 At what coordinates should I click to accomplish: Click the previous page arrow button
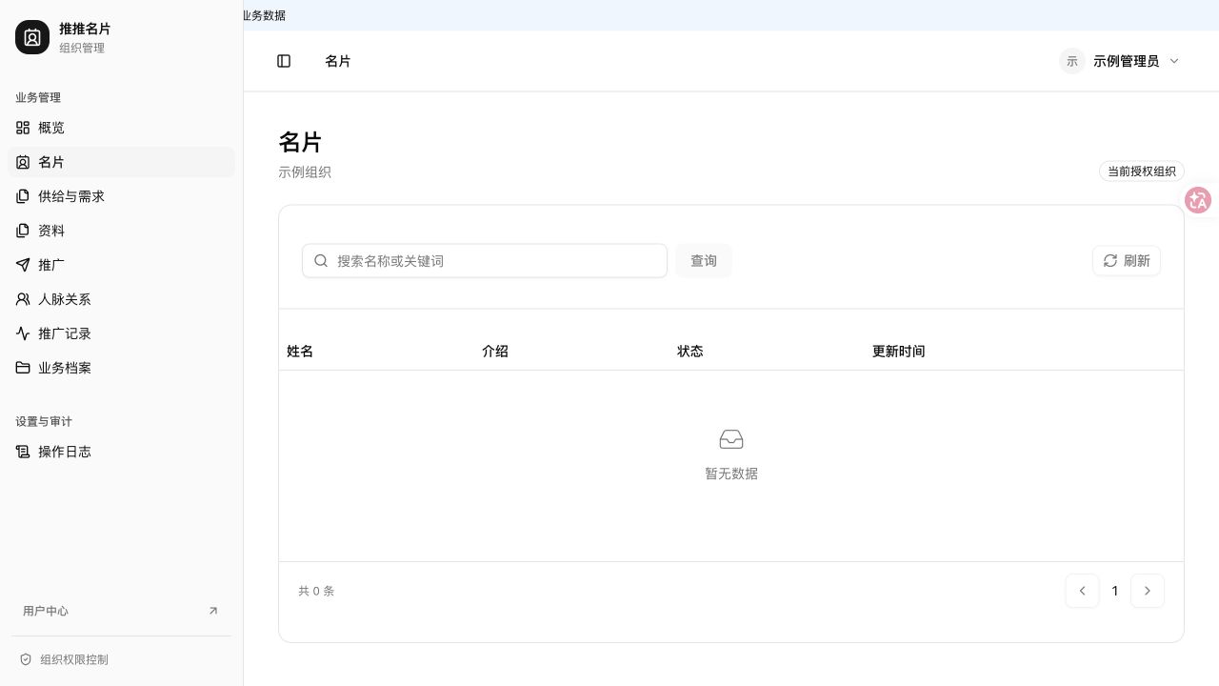1082,591
